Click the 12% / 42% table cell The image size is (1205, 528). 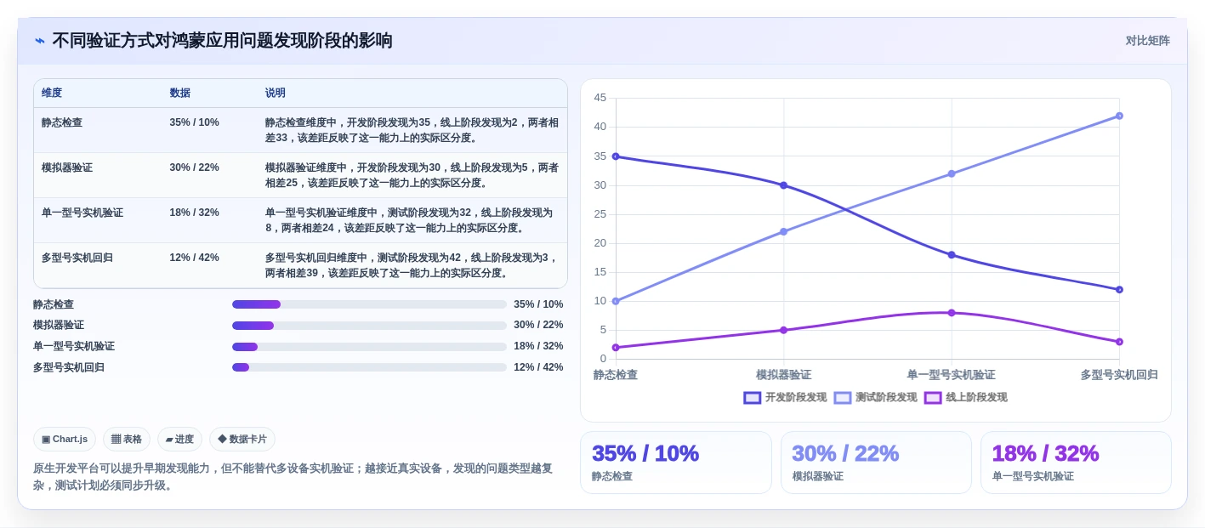pyautogui.click(x=194, y=258)
